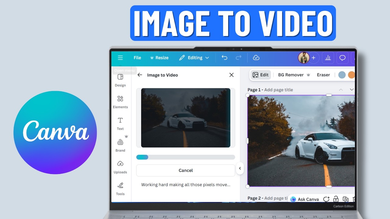Click the video generation progress bar

pyautogui.click(x=186, y=157)
